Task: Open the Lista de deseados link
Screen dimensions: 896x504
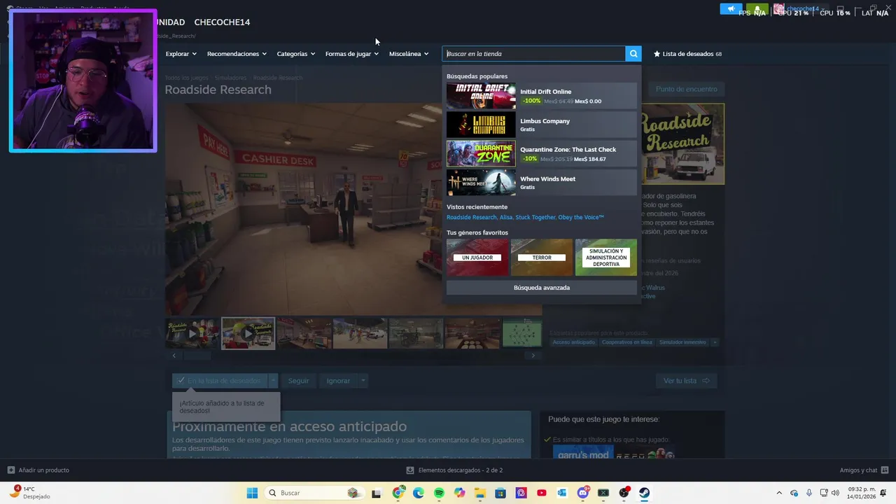Action: click(x=688, y=54)
